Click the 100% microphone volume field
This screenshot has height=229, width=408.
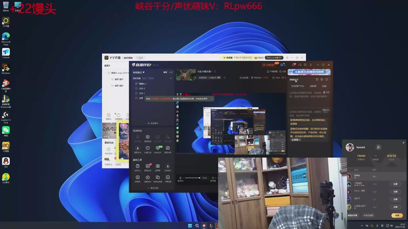coord(205,178)
